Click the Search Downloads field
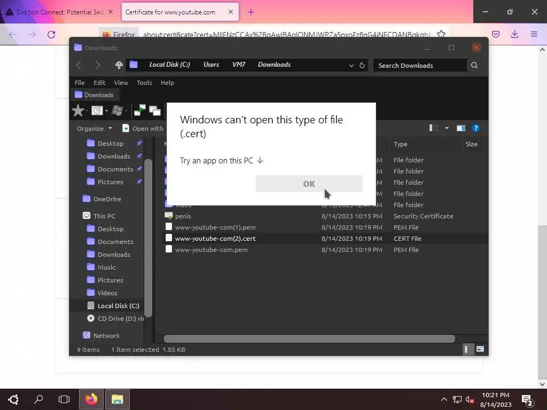Screen dimensions: 547x410 pos(420,65)
